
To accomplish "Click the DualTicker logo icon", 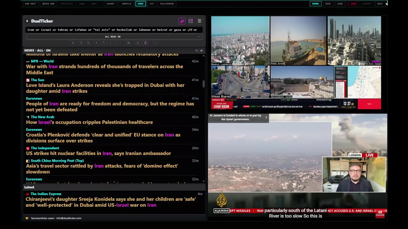I will pyautogui.click(x=27, y=21).
